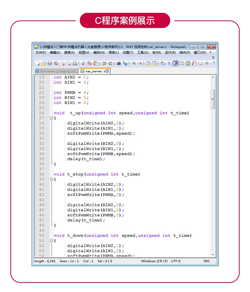Toggle file monitoring eye icon

207,64
